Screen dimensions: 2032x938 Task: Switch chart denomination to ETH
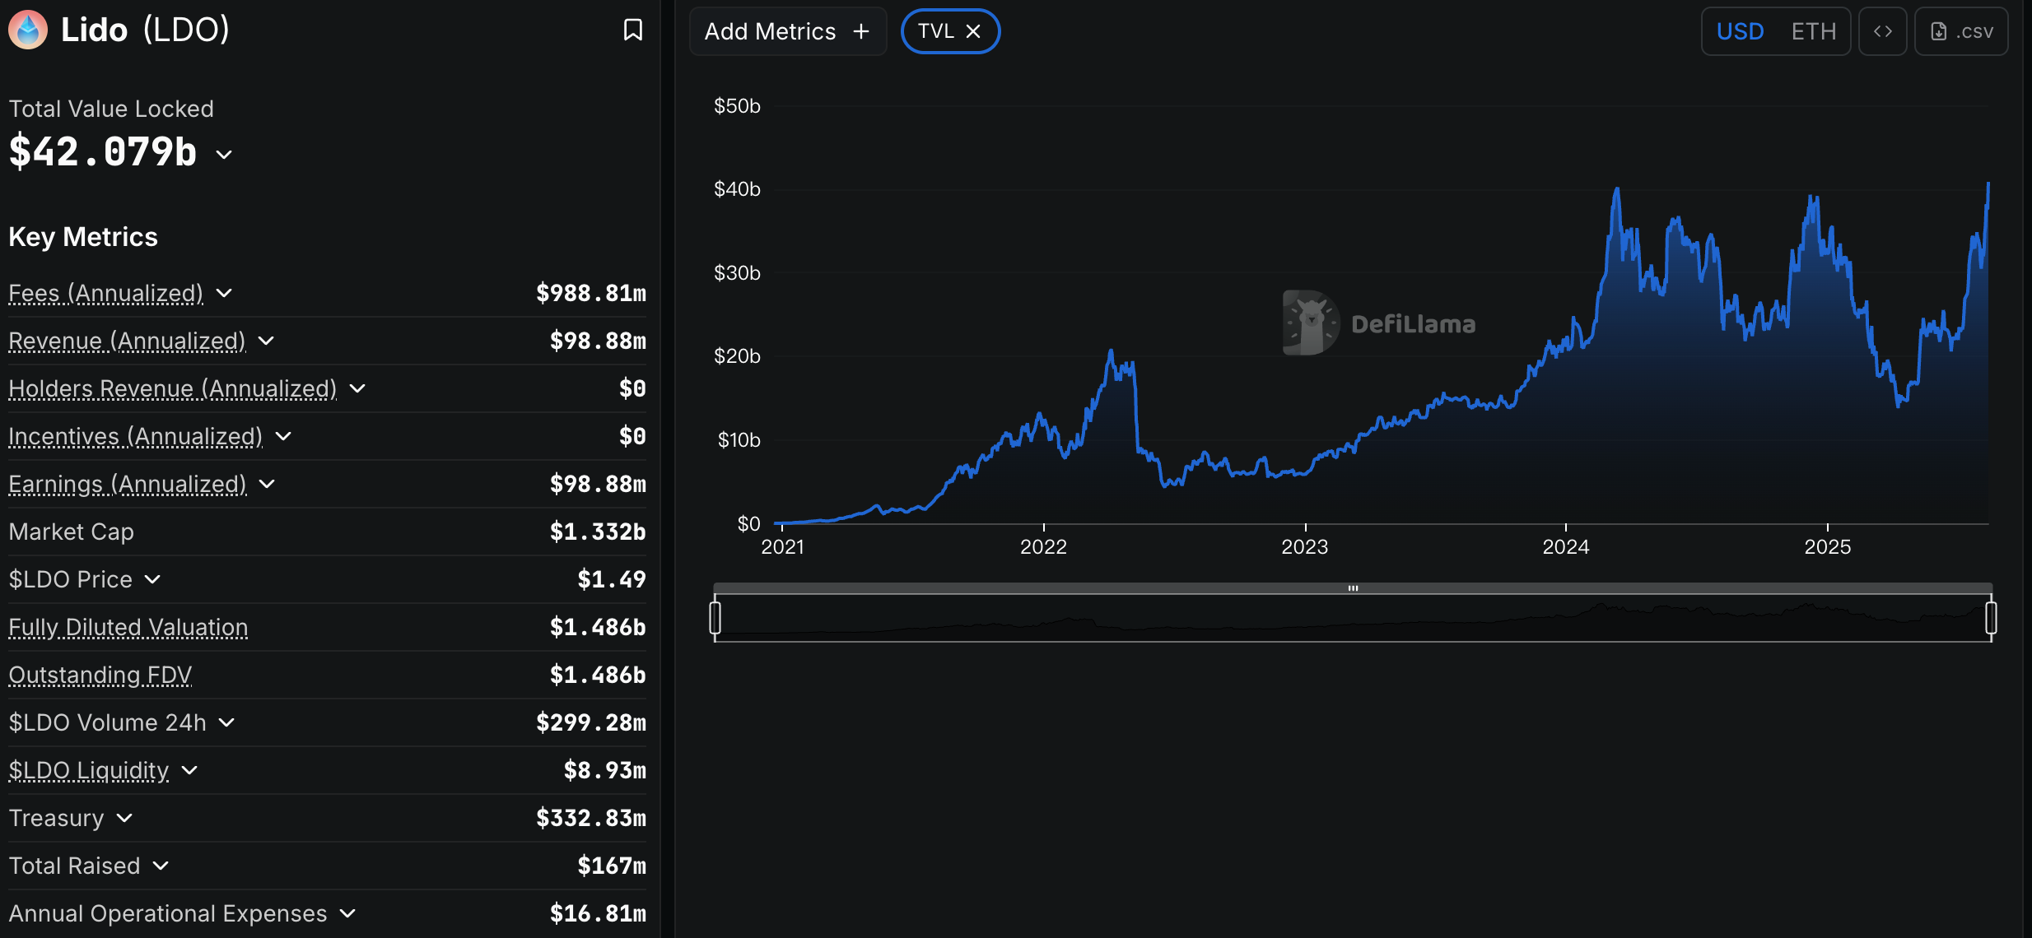[x=1812, y=30]
